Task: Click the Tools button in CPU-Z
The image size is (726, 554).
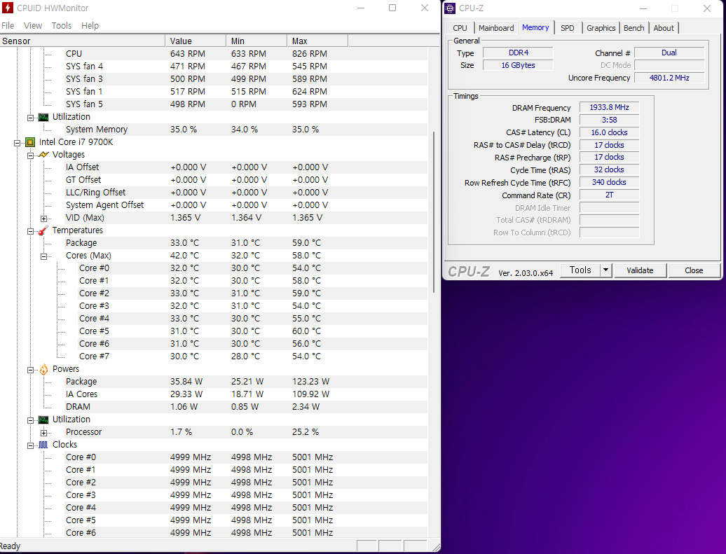Action: pos(580,270)
